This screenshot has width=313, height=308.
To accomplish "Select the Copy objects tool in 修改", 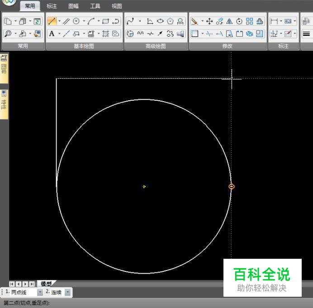I will click(x=219, y=21).
